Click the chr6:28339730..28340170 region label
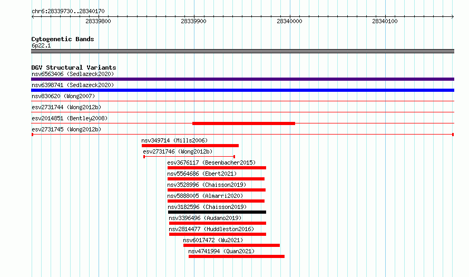The image size is (469, 277). click(x=68, y=12)
